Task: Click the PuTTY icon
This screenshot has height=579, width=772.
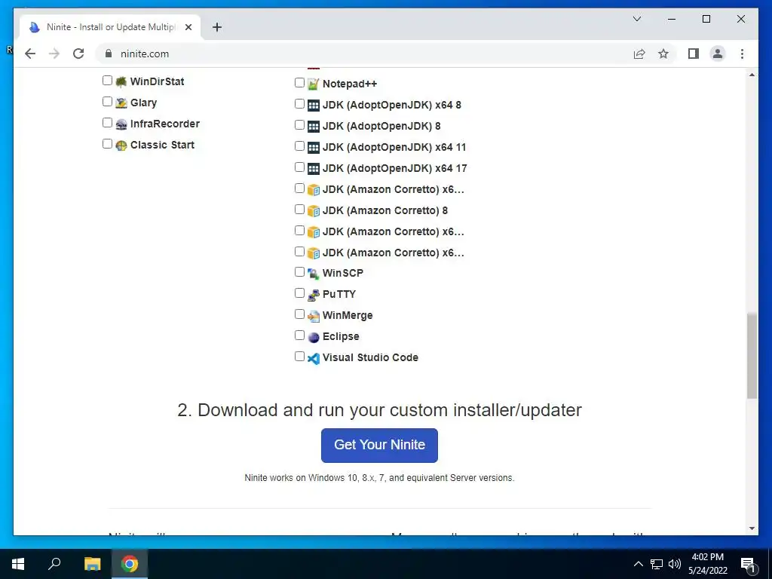Action: coord(313,295)
